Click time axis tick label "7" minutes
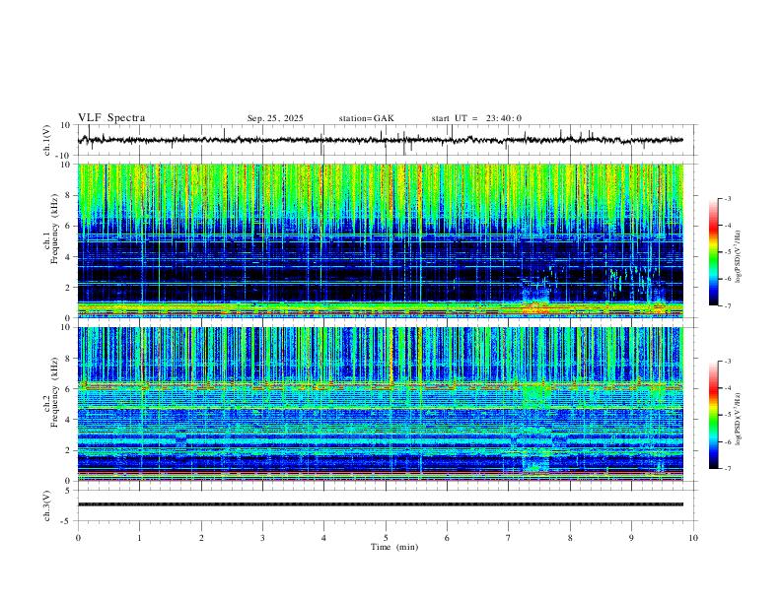Screen dimensions: 781x603 [509, 538]
